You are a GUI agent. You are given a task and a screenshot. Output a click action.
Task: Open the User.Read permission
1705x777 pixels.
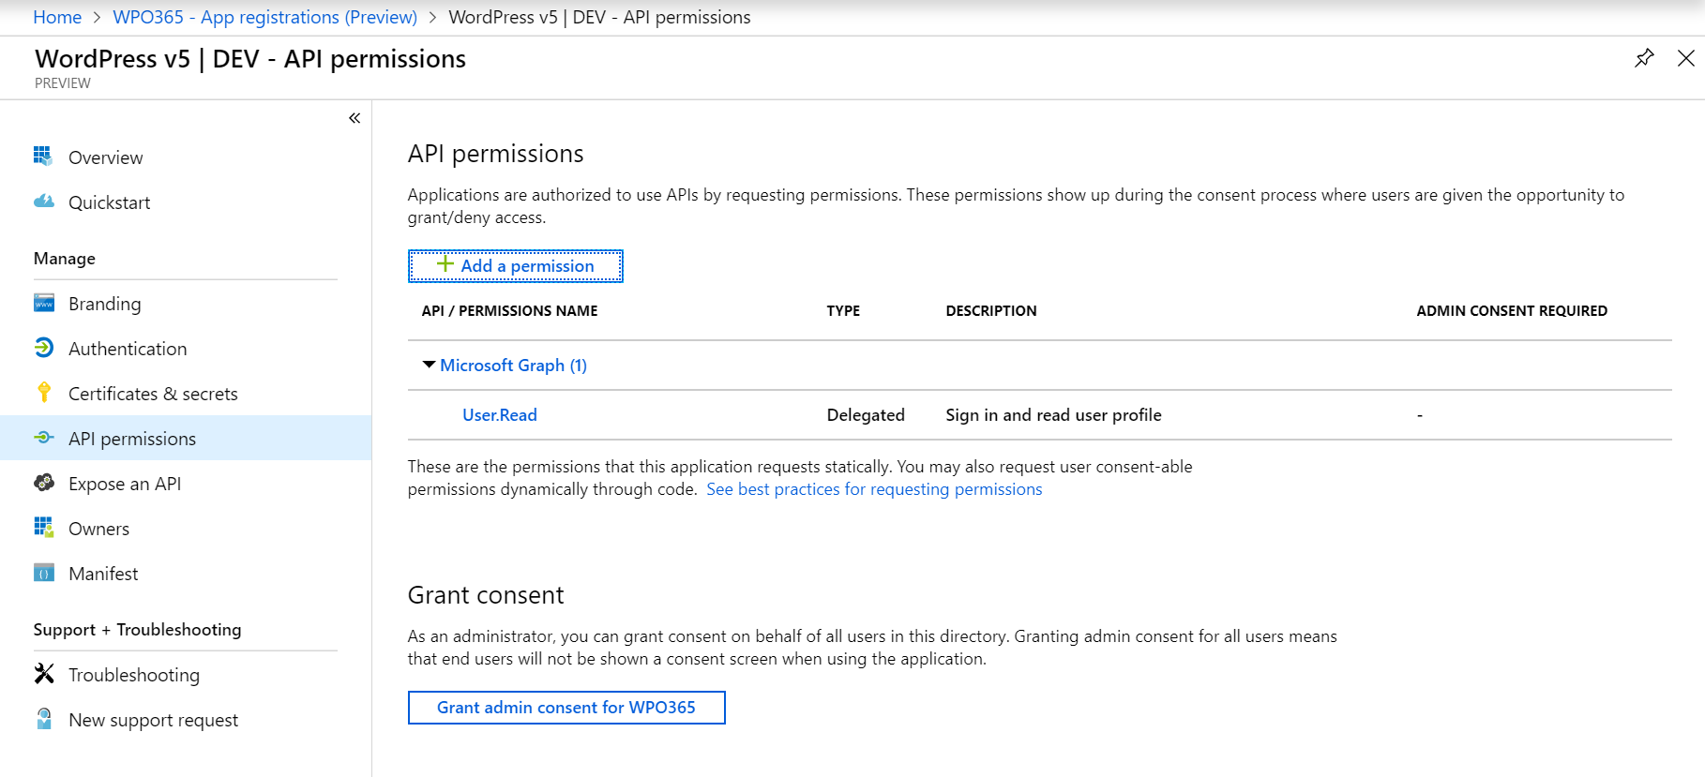tap(500, 415)
